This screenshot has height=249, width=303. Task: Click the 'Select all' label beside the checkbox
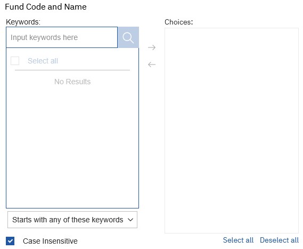[43, 61]
